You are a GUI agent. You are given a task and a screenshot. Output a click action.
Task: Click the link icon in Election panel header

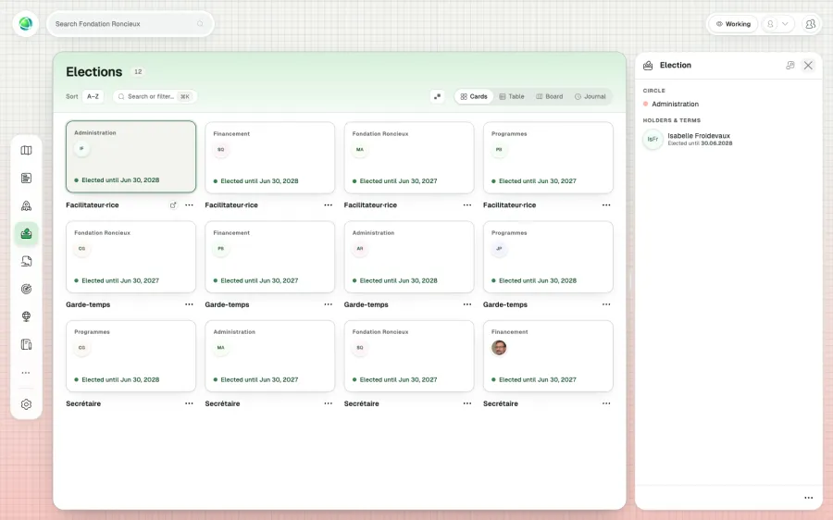tap(790, 66)
